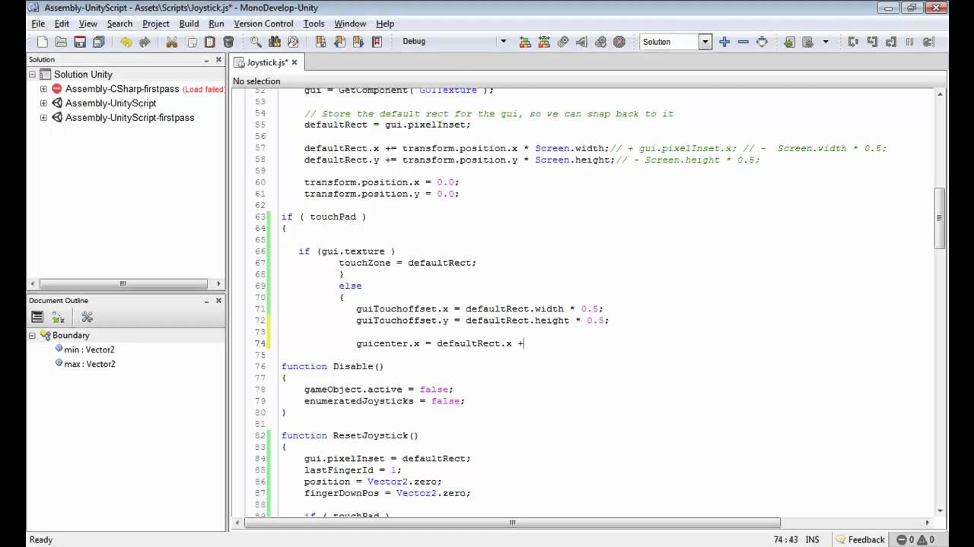Close the Solution panel

tap(218, 59)
